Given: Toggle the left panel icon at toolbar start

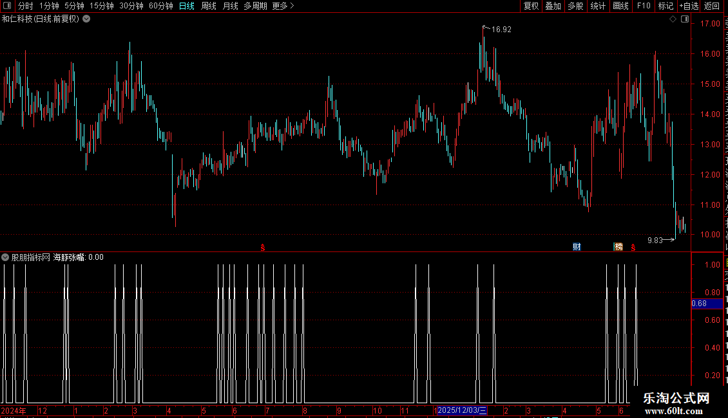Looking at the screenshot, I should point(7,6).
